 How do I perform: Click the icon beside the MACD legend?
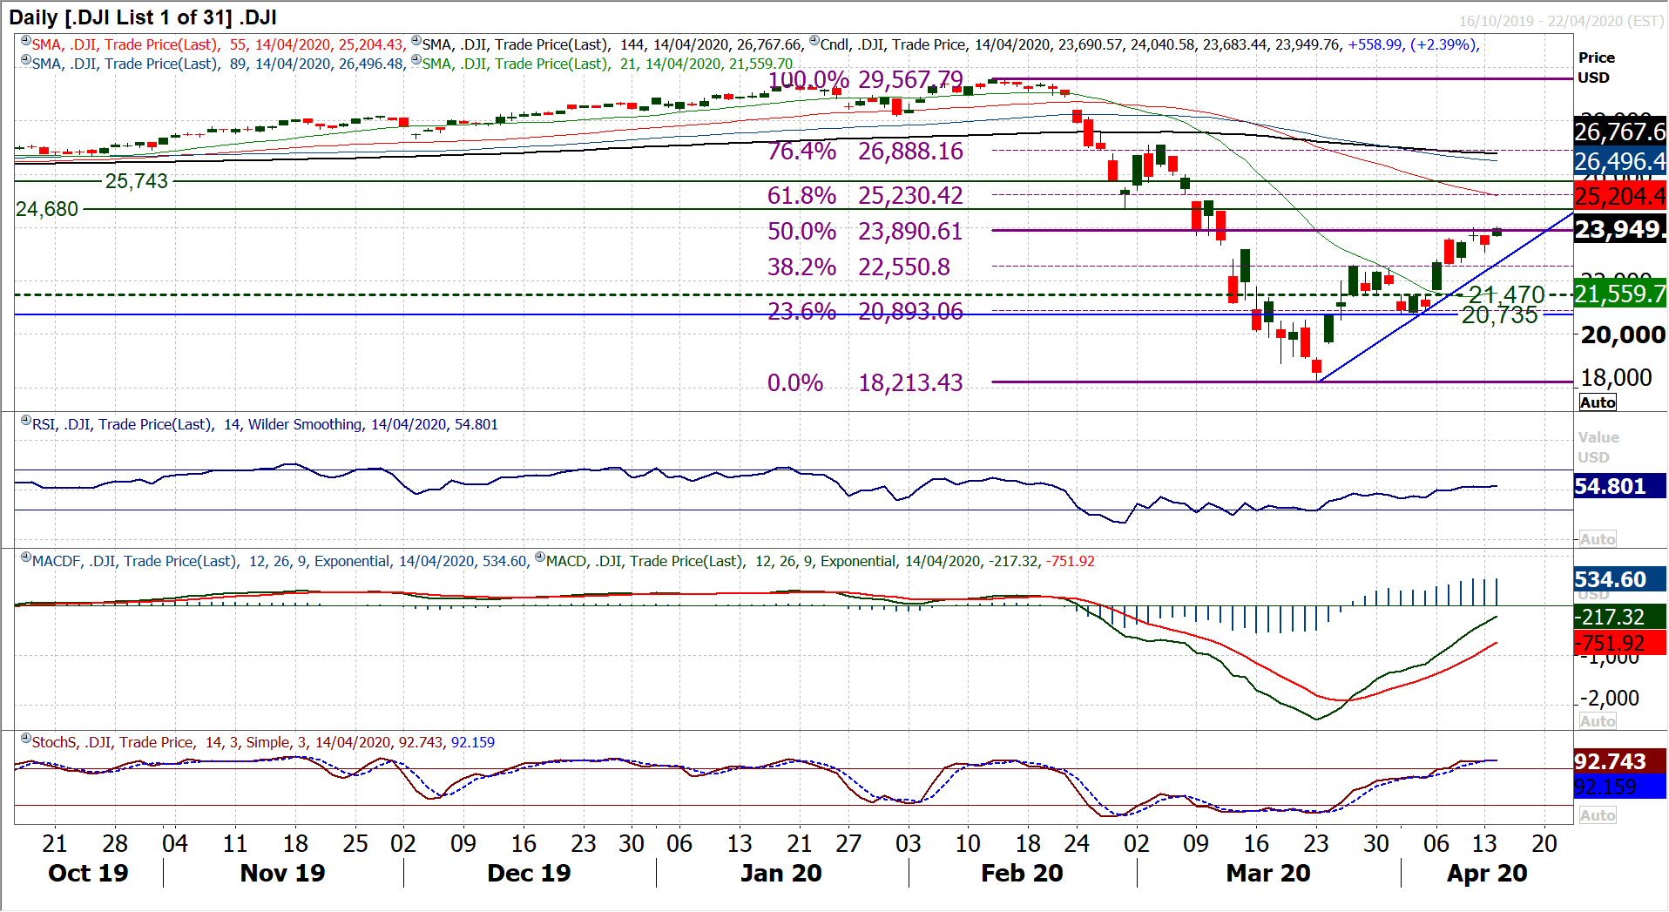(540, 557)
